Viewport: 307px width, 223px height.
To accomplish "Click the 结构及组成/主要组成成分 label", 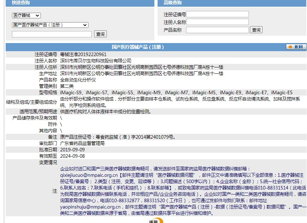I will 31,102.
